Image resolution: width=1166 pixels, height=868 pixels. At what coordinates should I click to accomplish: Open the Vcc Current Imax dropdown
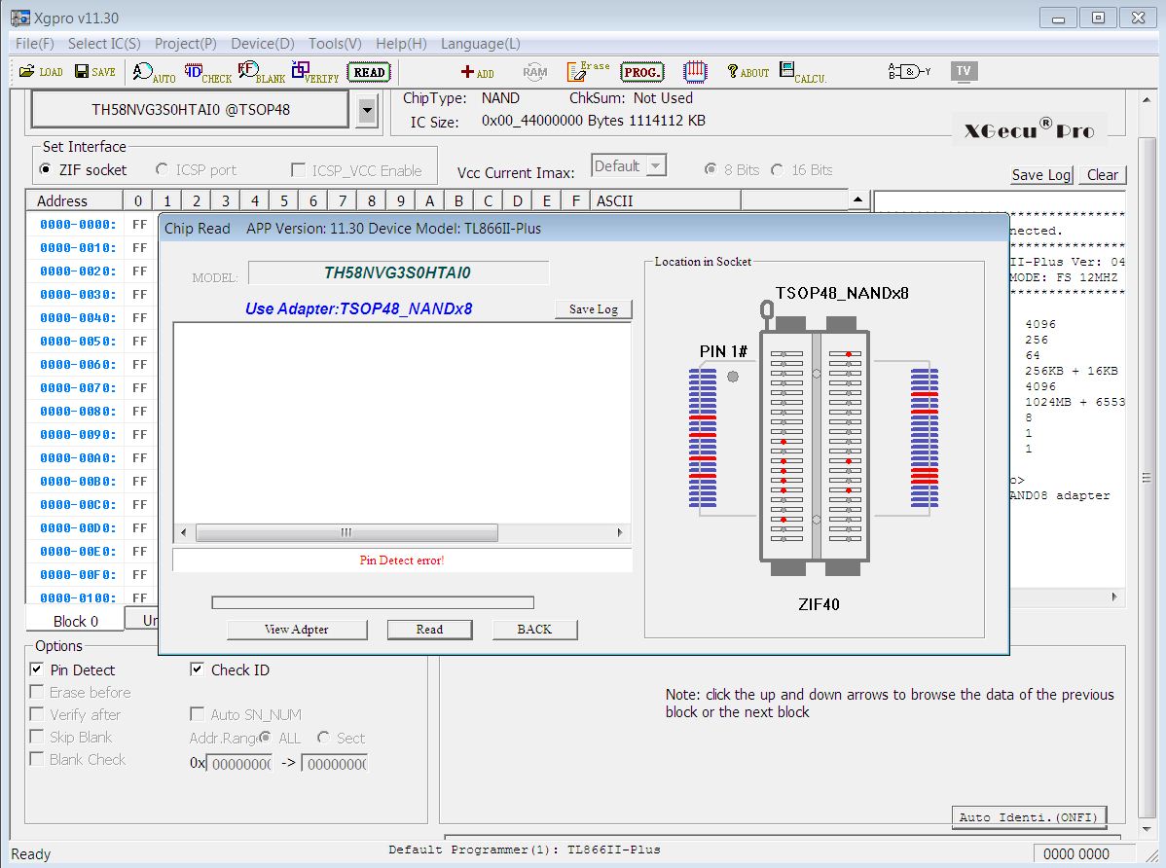click(655, 166)
